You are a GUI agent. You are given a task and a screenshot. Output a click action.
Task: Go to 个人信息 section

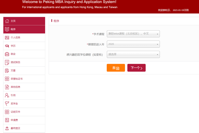24,38
